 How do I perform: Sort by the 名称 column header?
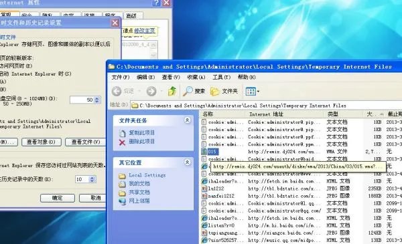[x=222, y=114]
